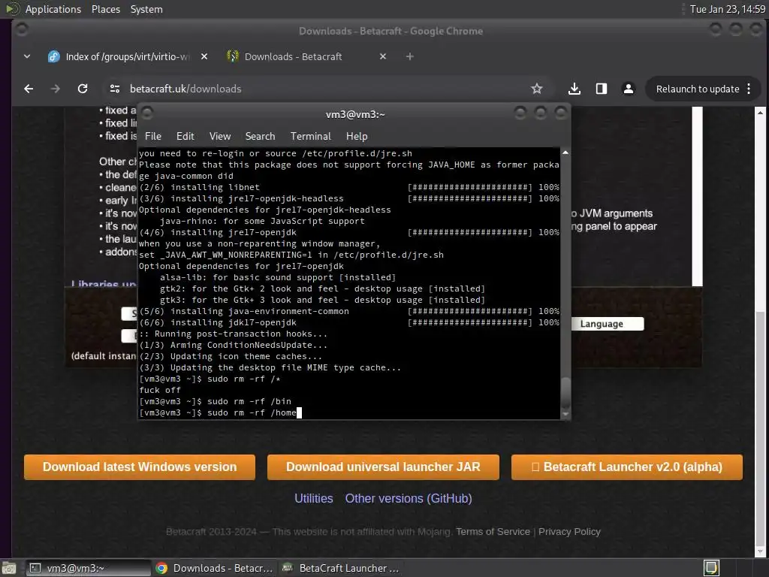Close the Downloads - Betacraft tab
This screenshot has width=769, height=577.
[383, 56]
